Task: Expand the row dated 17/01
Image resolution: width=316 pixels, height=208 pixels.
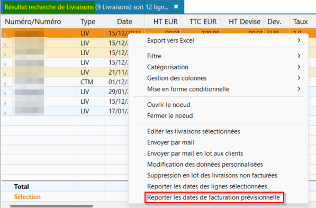Action: point(5,113)
